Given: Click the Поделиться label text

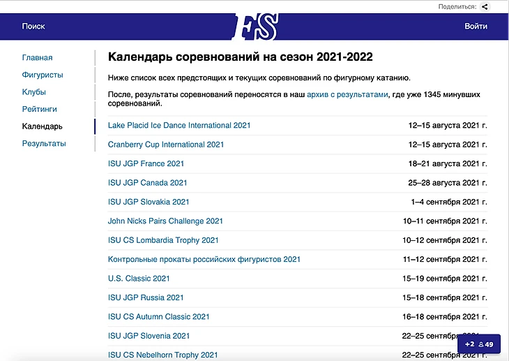Looking at the screenshot, I should (457, 6).
